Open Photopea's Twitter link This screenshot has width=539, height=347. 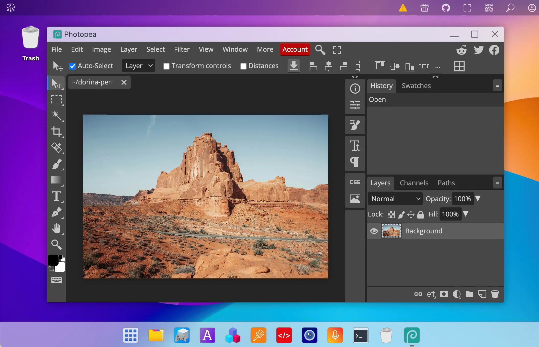click(478, 50)
